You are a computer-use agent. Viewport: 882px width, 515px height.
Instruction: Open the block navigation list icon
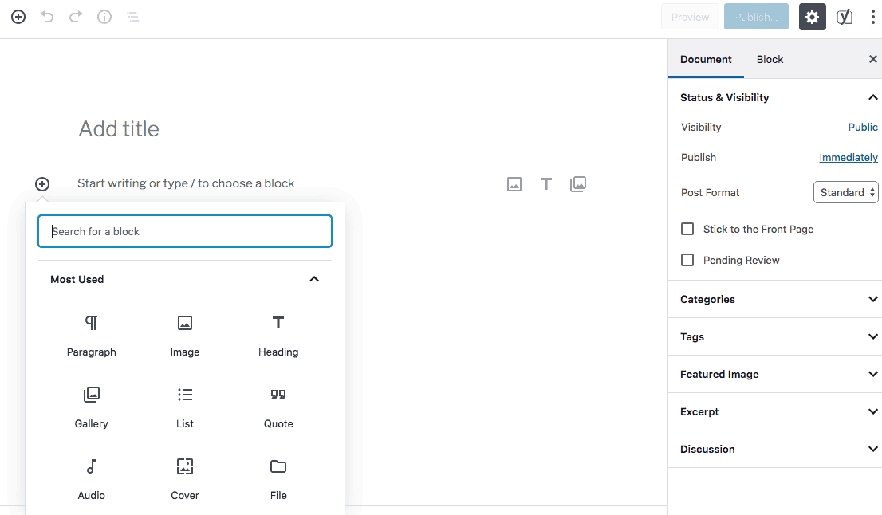pos(132,17)
